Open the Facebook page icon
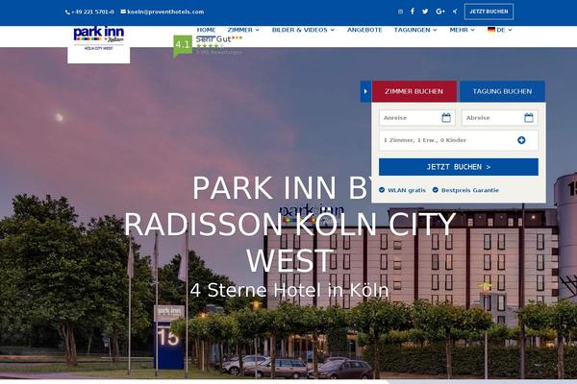 click(x=413, y=12)
